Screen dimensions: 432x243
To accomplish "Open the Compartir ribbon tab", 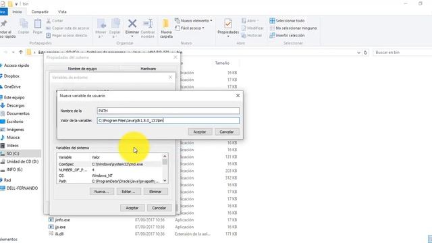I will 40,11.
